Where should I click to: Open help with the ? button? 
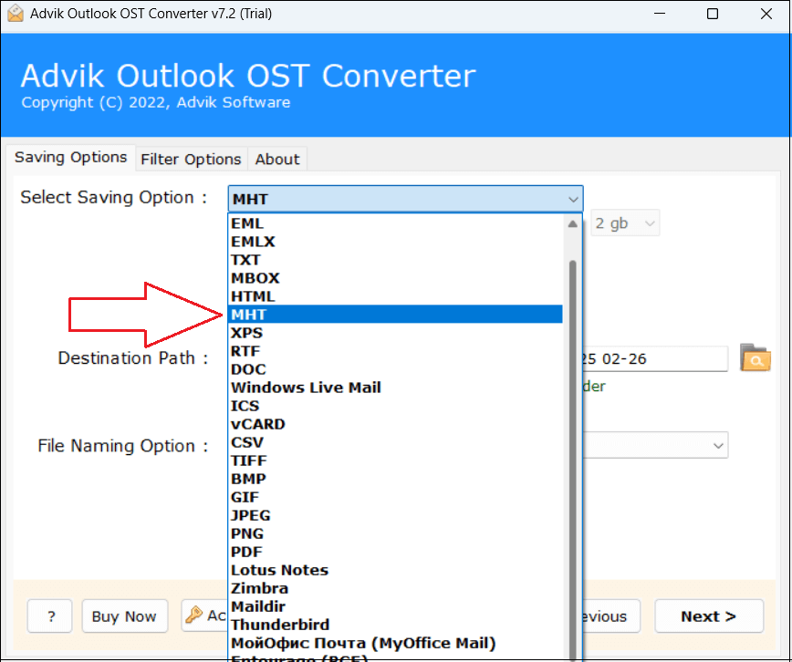click(x=50, y=616)
